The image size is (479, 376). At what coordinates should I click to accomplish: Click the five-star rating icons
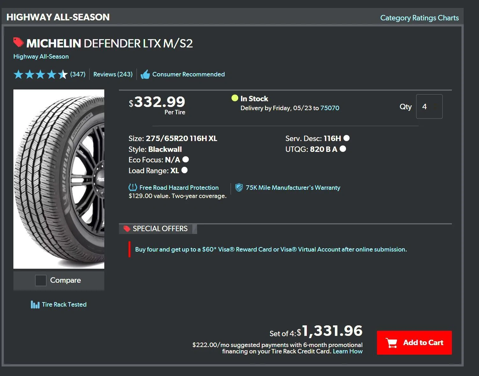point(41,74)
